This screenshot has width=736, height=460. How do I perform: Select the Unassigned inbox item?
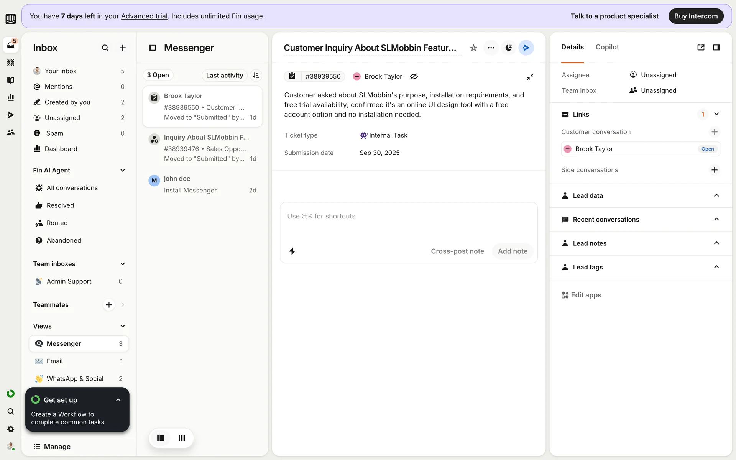(62, 118)
